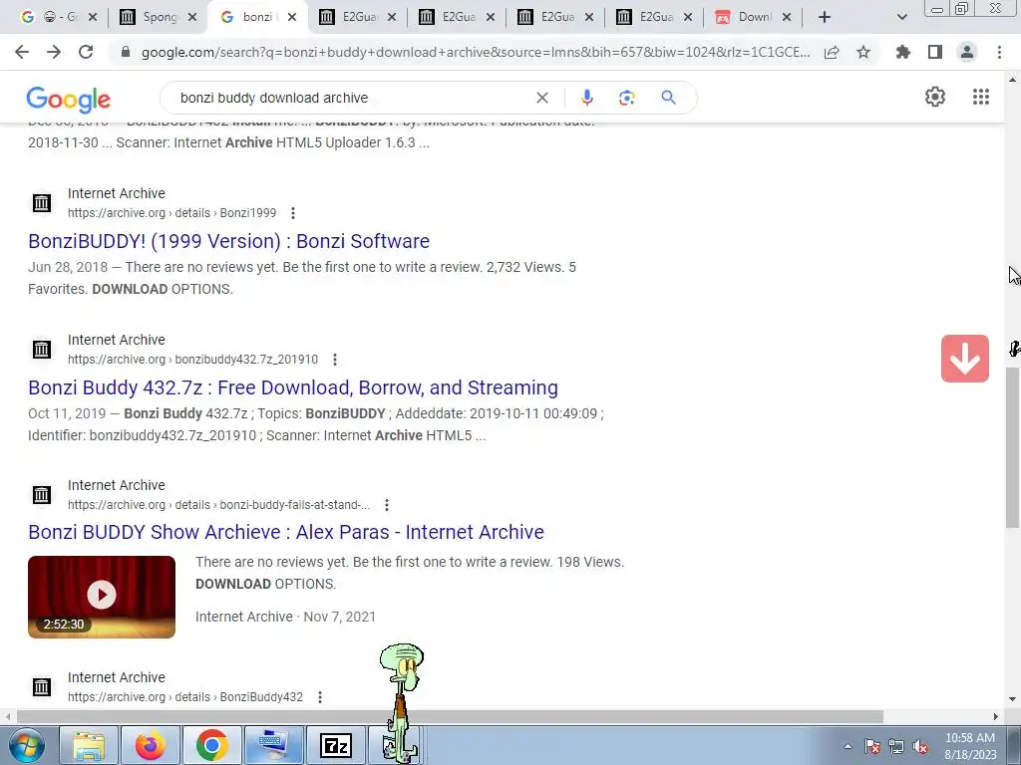This screenshot has height=765, width=1021.
Task: Click the network tray icon
Action: [896, 747]
